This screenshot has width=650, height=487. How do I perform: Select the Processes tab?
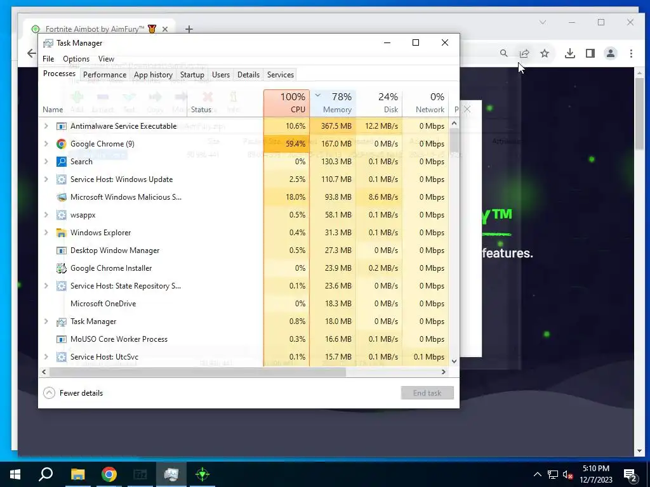point(59,74)
